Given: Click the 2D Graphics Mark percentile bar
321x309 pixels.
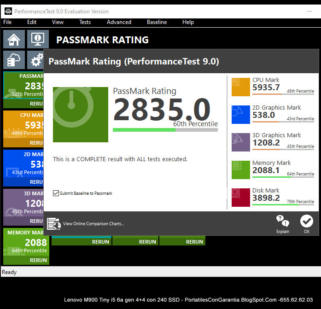Looking at the screenshot, I should 283,122.
